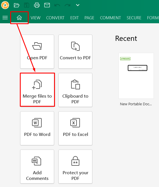Open the hamburger menu

click(5, 18)
